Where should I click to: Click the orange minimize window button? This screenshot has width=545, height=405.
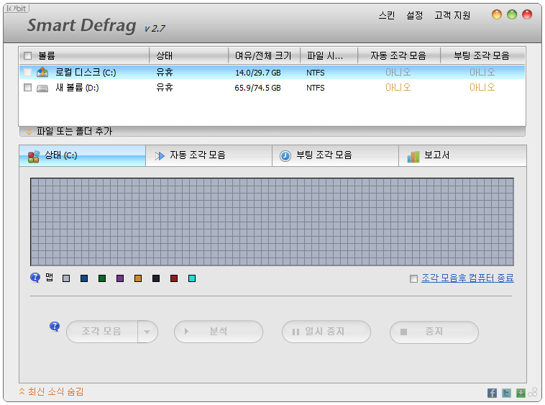pos(497,14)
